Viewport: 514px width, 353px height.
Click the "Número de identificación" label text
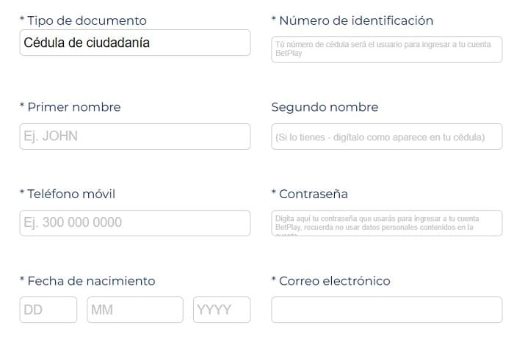[356, 21]
